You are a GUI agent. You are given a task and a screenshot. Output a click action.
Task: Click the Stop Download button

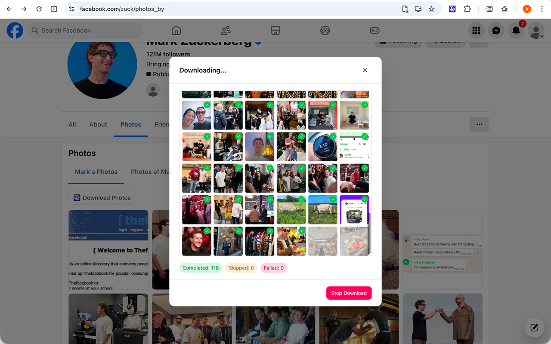coord(349,293)
